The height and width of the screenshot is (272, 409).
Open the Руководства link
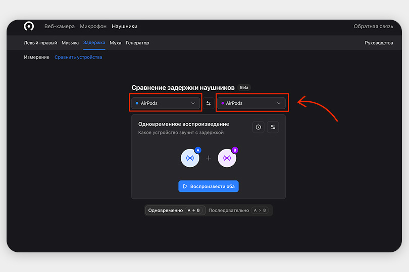tap(379, 43)
